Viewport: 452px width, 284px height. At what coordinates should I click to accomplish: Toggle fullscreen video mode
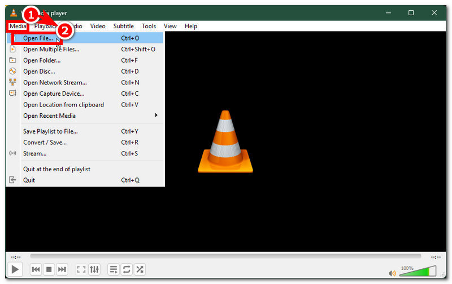click(81, 269)
